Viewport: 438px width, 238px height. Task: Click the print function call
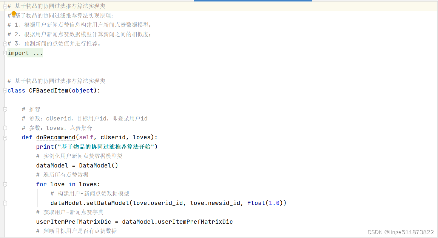45,147
